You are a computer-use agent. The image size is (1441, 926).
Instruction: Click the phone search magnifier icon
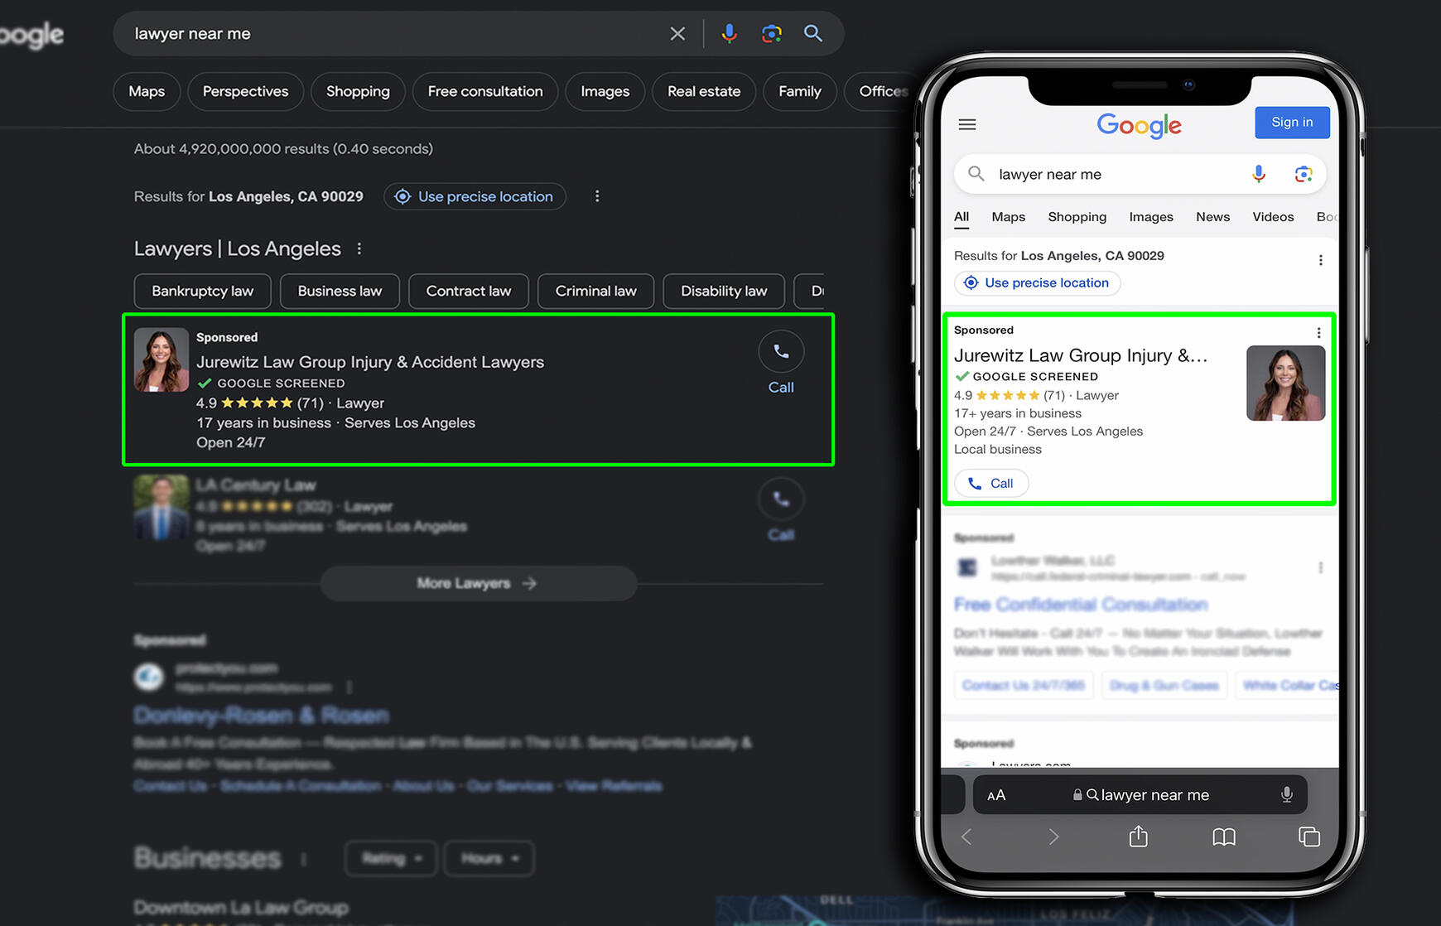[976, 174]
